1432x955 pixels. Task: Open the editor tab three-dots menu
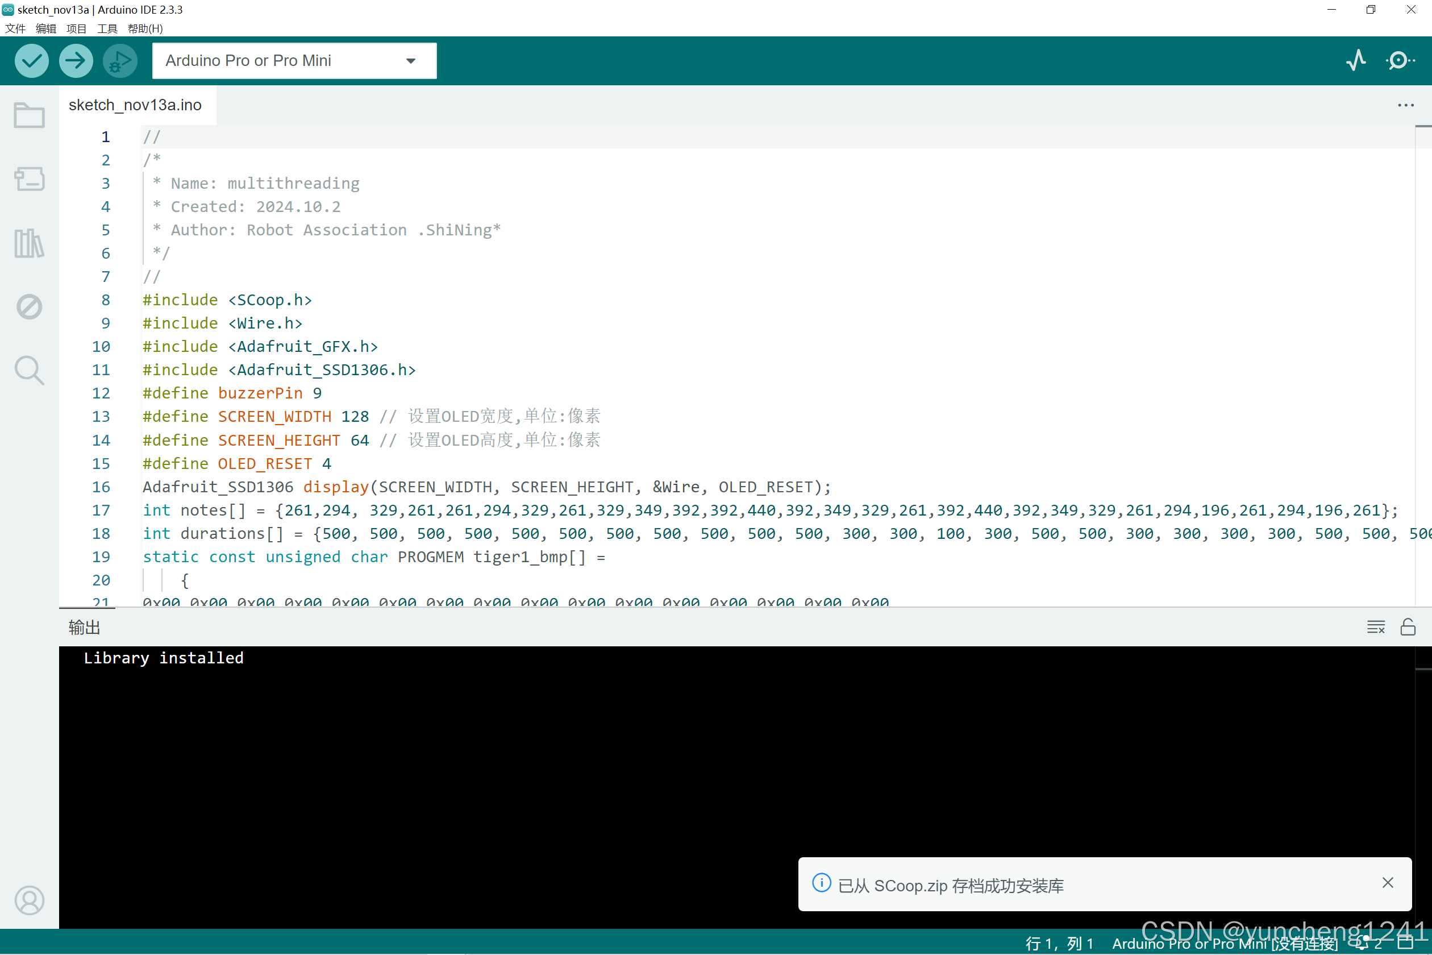tap(1405, 105)
